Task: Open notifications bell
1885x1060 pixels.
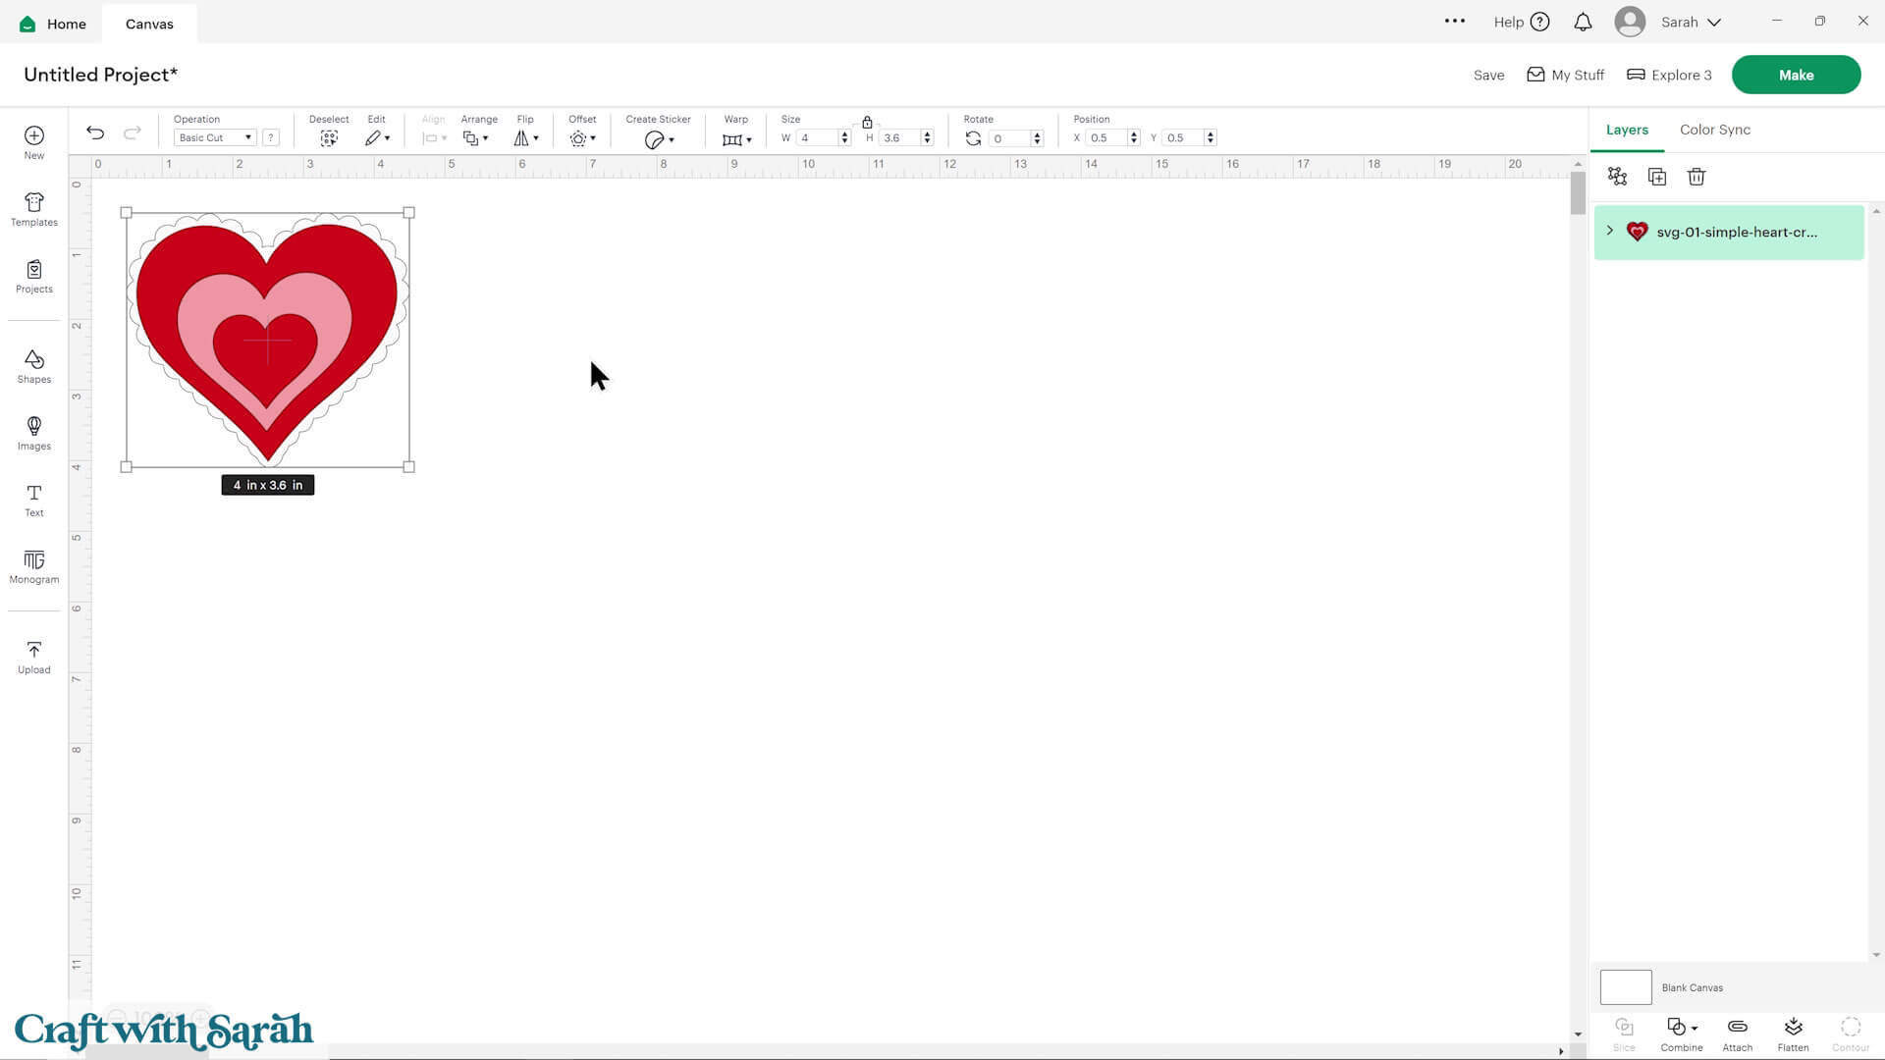Action: [1583, 22]
